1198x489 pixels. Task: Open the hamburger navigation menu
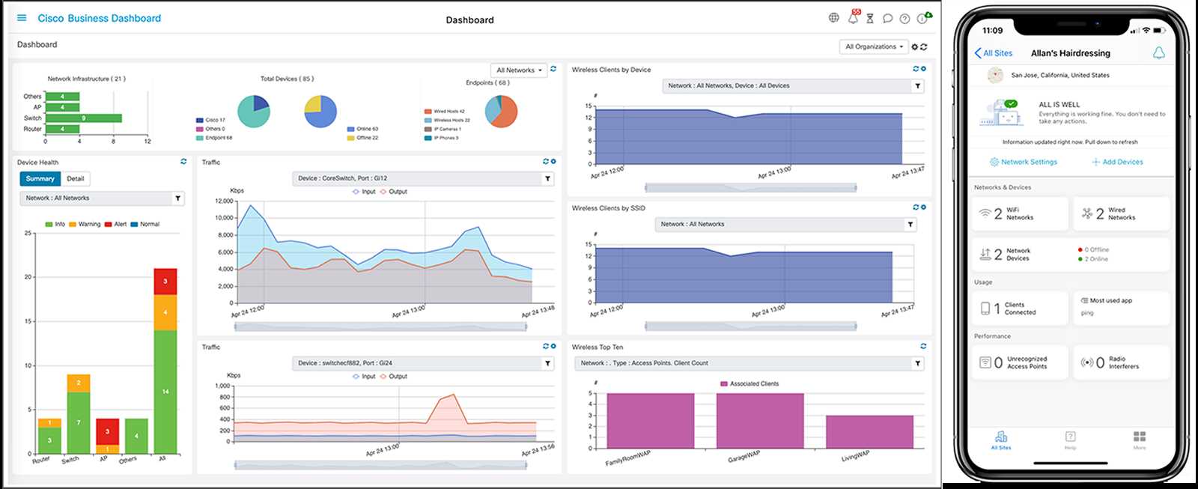(x=22, y=18)
